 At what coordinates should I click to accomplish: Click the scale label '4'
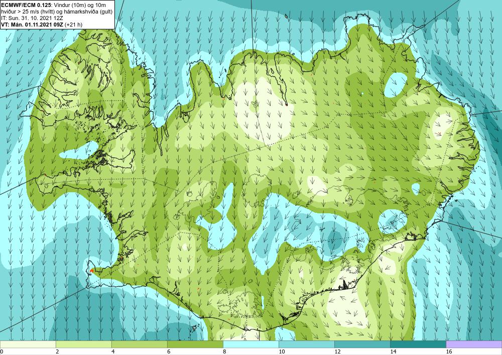pos(113,351)
